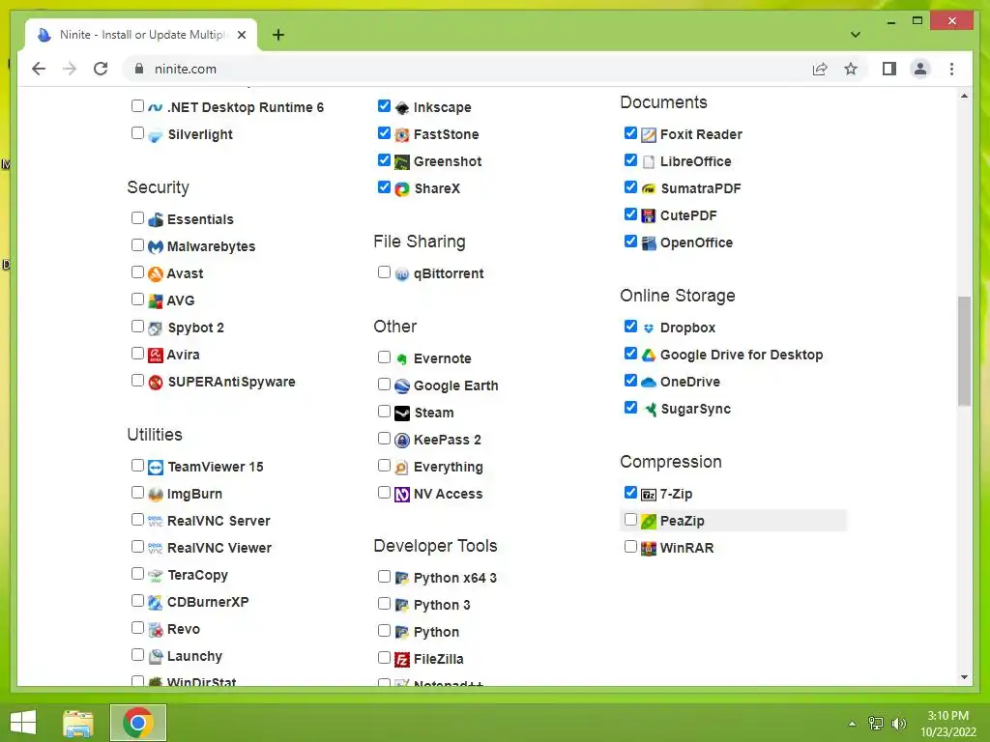Click the Evernote elephant icon
990x742 pixels.
point(401,359)
